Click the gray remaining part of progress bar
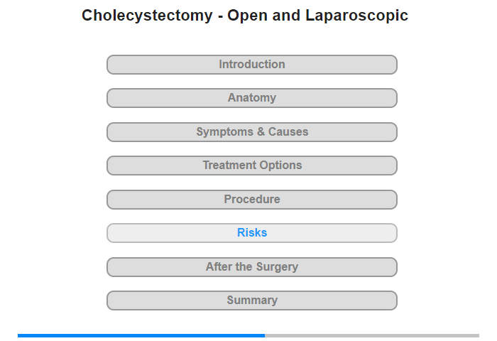Viewport: 497px width, 341px height. tap(372, 335)
